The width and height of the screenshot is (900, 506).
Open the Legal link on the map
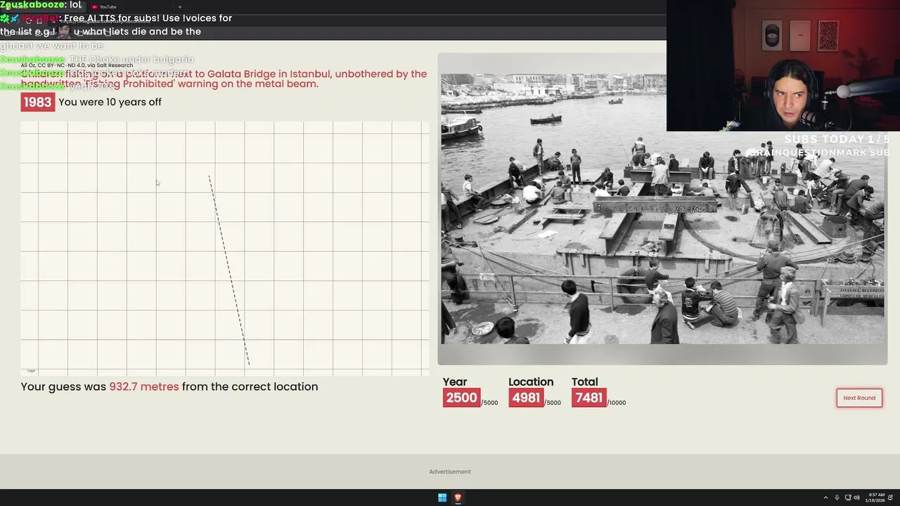[x=31, y=370]
